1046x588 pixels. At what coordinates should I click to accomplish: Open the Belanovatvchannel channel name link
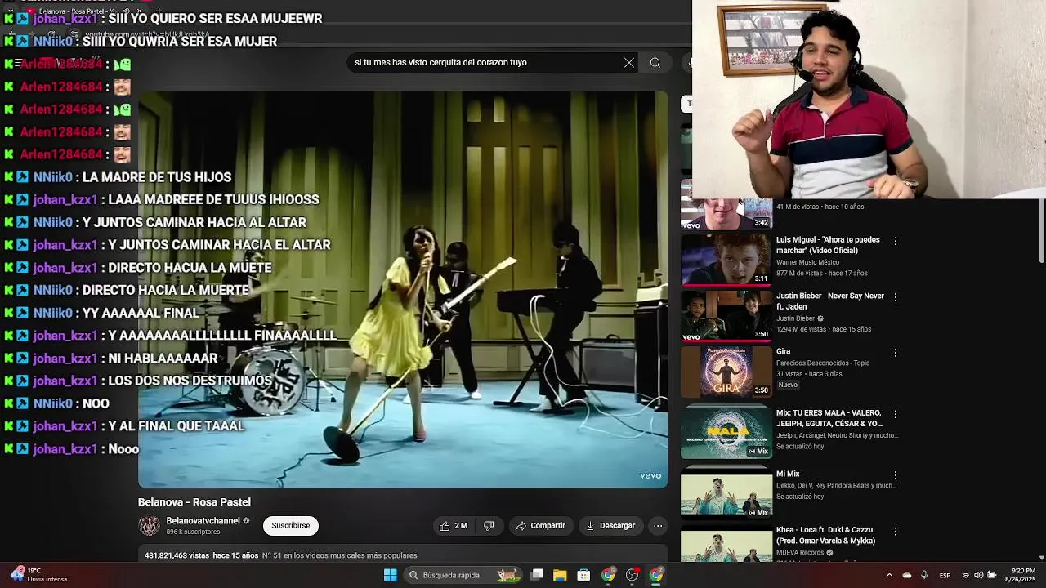tap(203, 521)
